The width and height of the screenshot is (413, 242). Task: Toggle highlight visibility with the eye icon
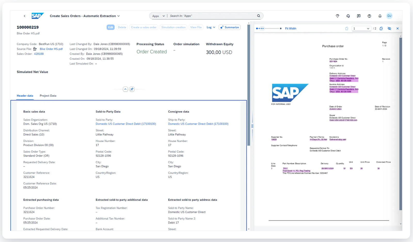(x=389, y=29)
